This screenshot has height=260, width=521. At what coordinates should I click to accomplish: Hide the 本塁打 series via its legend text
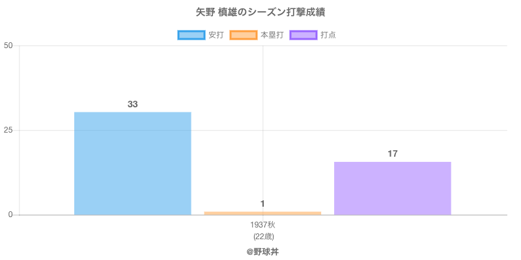pos(272,35)
